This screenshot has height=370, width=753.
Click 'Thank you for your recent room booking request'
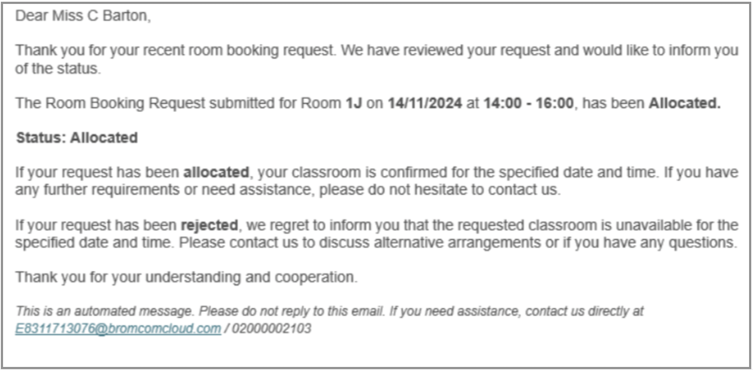(175, 51)
